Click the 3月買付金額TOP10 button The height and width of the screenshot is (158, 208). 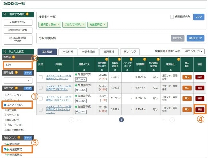18,30
